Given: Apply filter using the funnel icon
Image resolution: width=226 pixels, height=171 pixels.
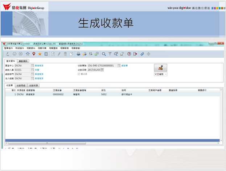Looking at the screenshot, I should tap(110, 54).
